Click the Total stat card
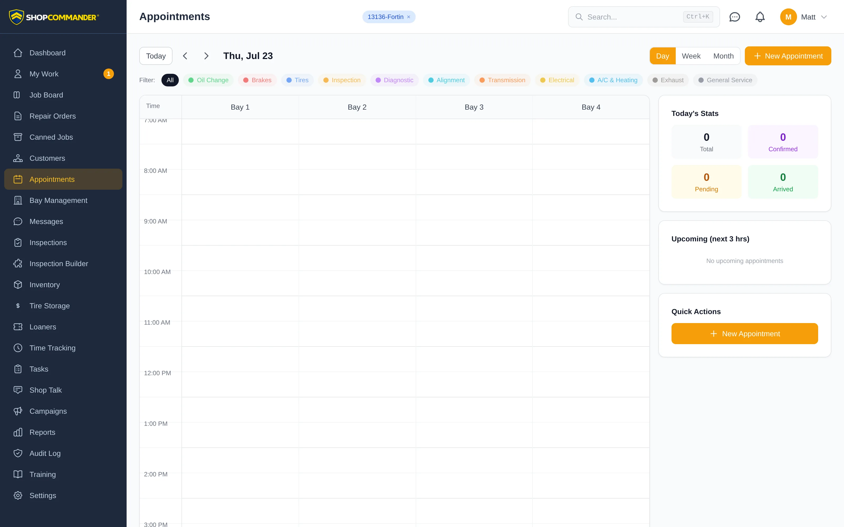The height and width of the screenshot is (527, 844). point(706,142)
